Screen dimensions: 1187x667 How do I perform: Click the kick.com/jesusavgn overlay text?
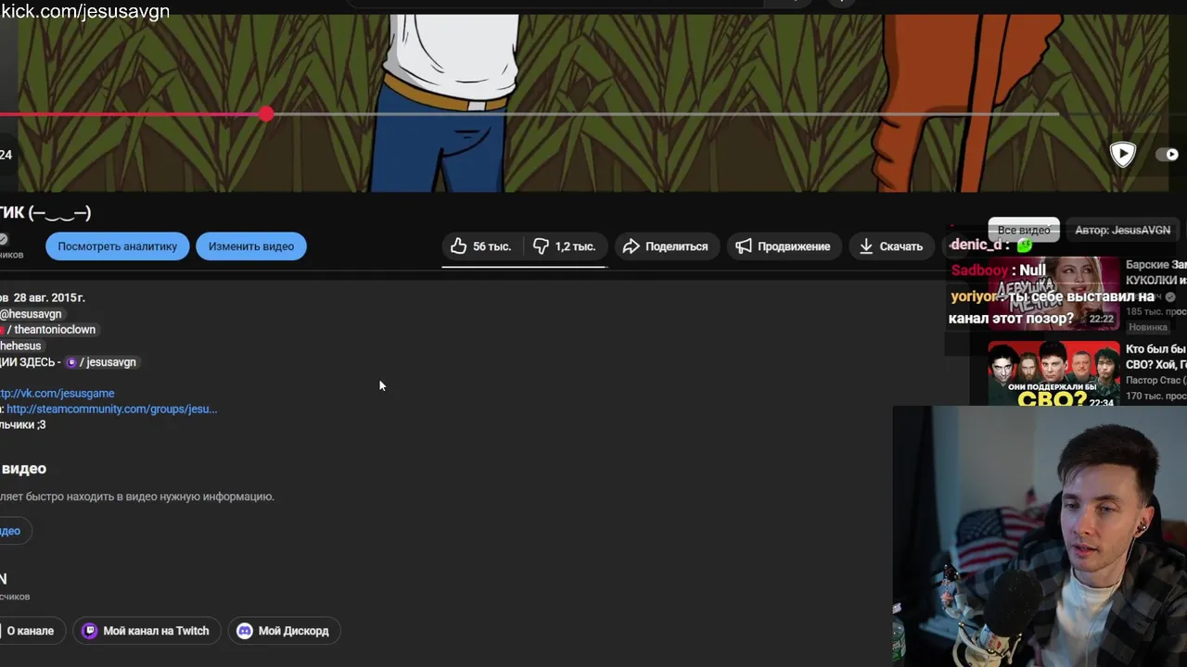pos(85,12)
